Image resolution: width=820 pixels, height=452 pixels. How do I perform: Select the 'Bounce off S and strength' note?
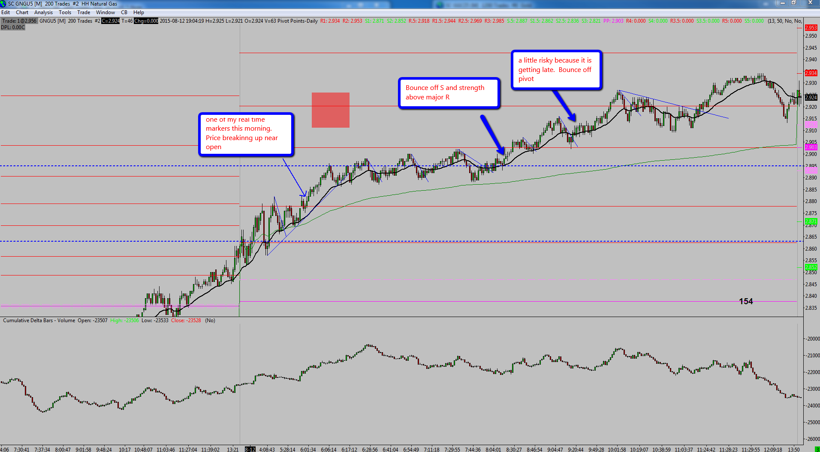pos(449,93)
